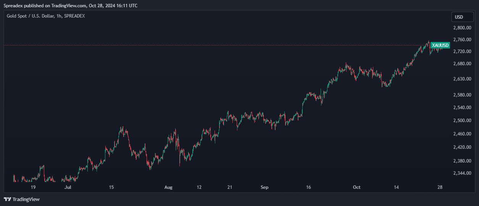
Task: Click the 2,760.00 price axis label
Action: coord(461,40)
